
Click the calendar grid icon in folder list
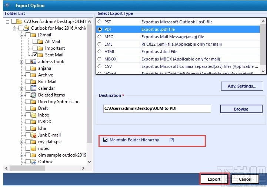33,88
